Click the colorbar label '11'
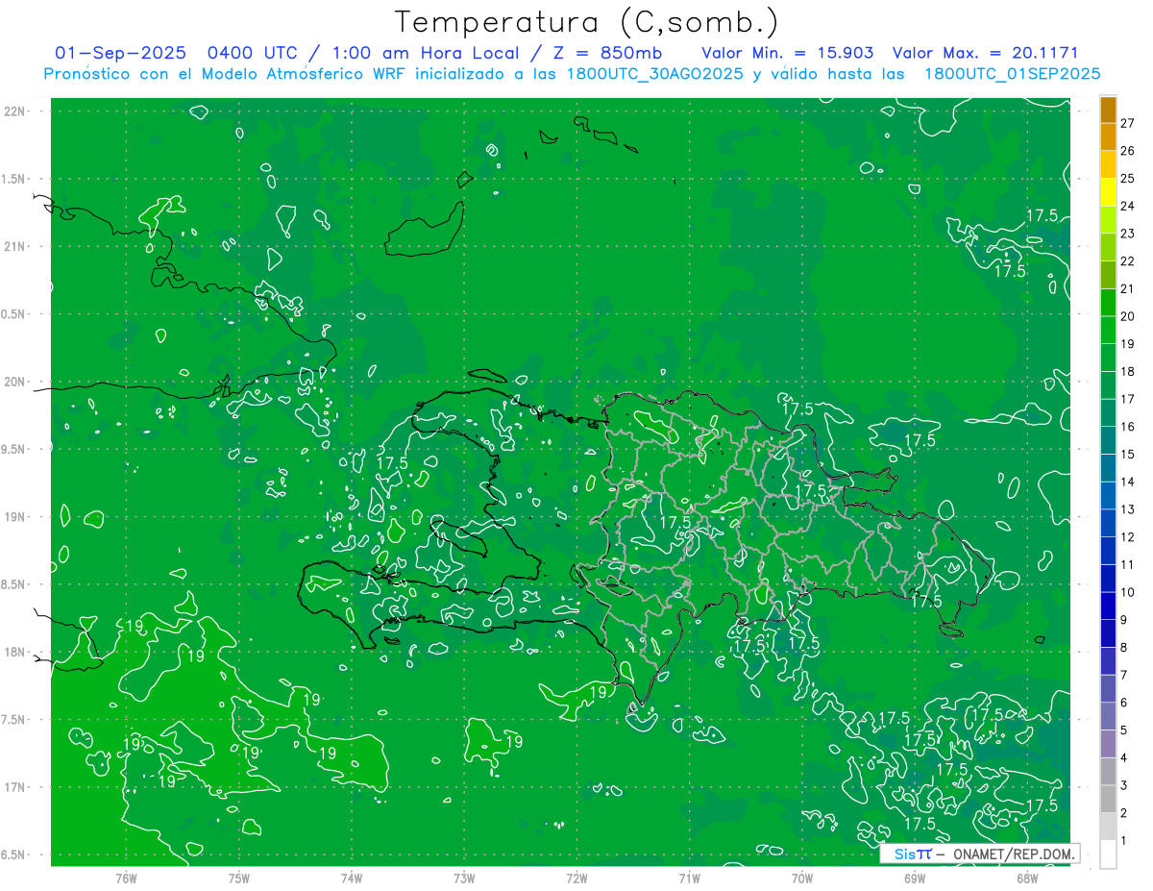This screenshot has height=891, width=1153. tap(1127, 565)
